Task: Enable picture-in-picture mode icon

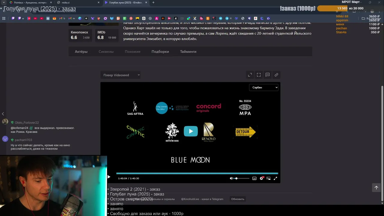Action: click(x=268, y=178)
